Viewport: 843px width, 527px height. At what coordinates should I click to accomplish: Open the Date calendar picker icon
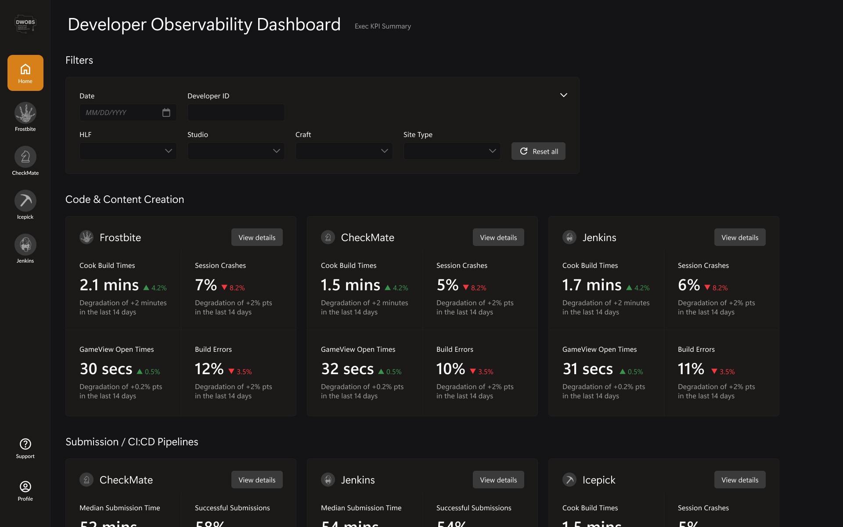(166, 113)
